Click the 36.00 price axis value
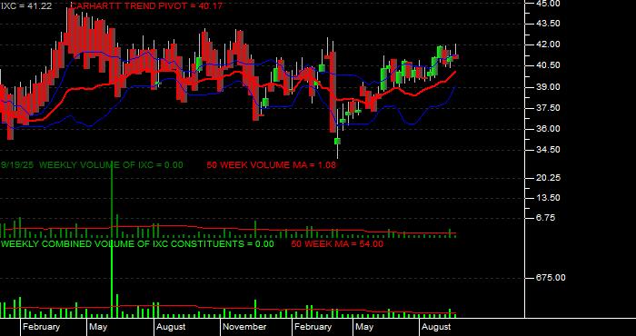 pyautogui.click(x=548, y=129)
